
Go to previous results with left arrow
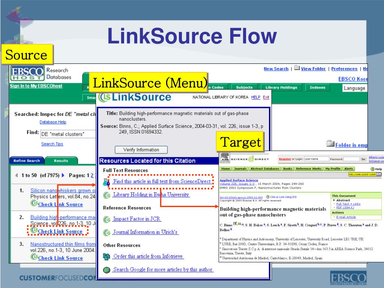[x=16, y=175]
